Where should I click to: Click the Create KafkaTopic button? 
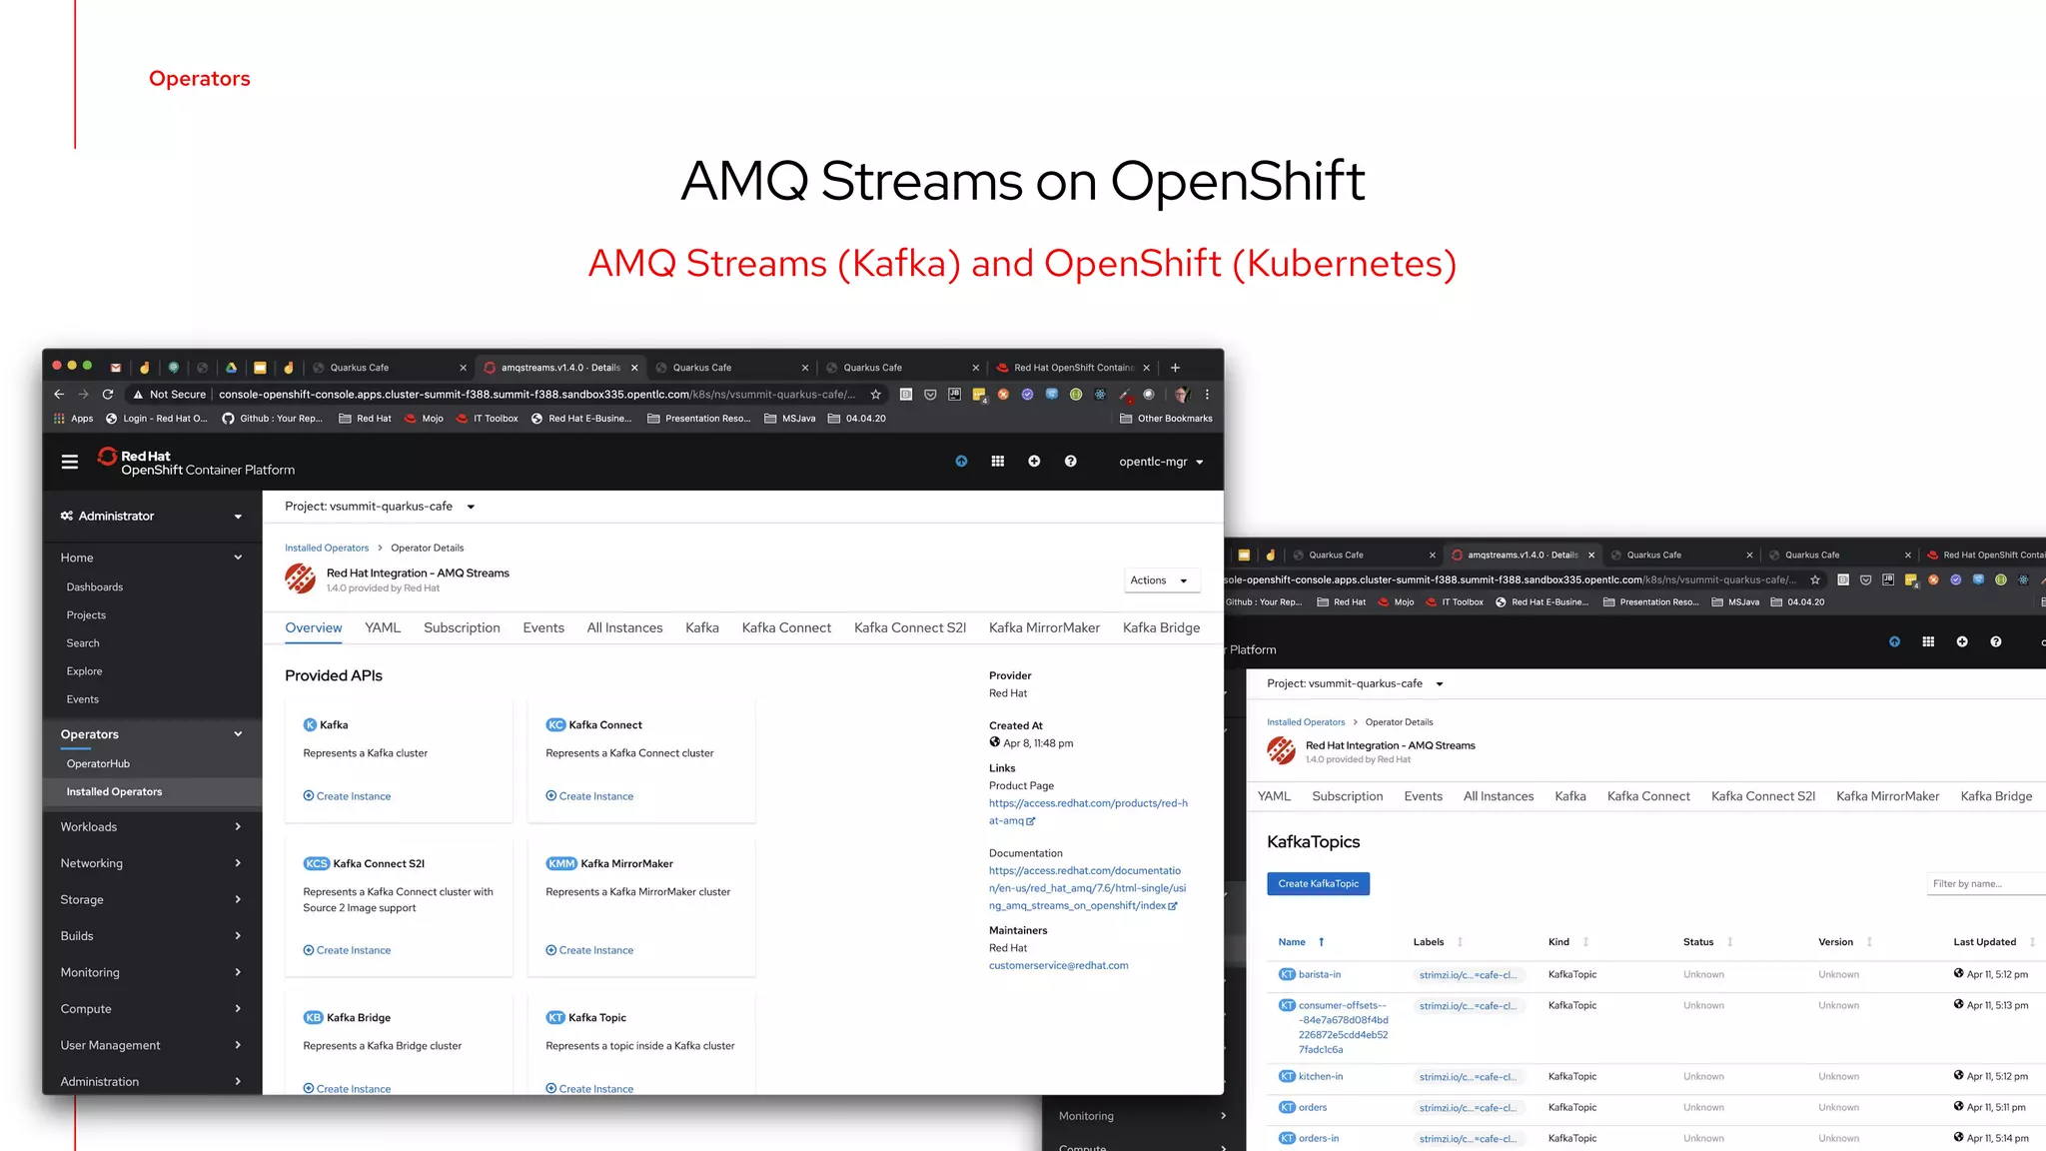click(x=1318, y=884)
